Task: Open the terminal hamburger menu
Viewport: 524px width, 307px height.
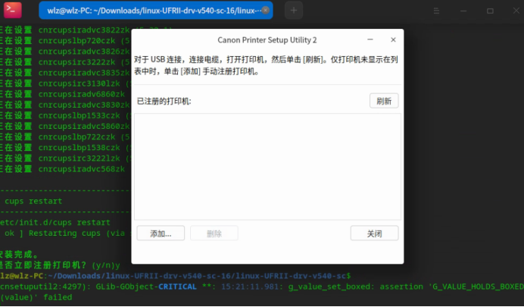Action: 436,11
